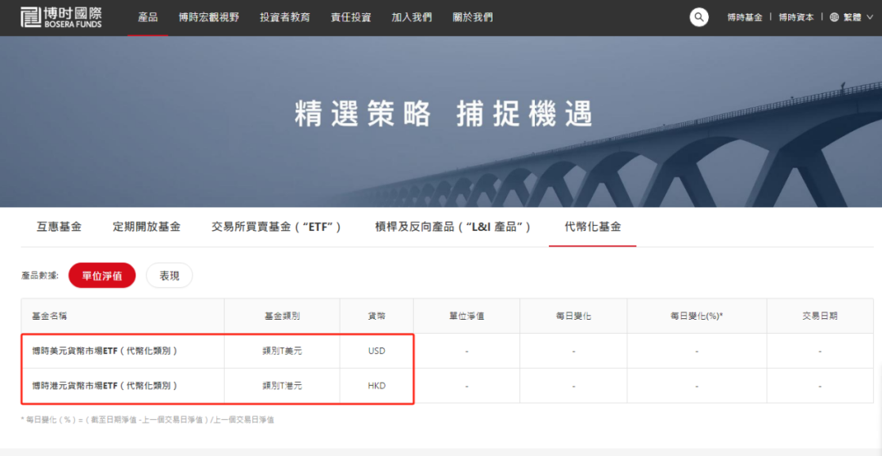Toggle product data to 表現
This screenshot has width=882, height=456.
(x=169, y=276)
